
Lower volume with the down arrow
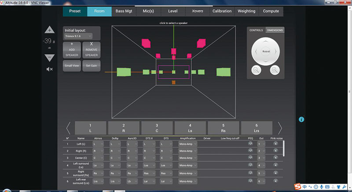tap(49, 58)
